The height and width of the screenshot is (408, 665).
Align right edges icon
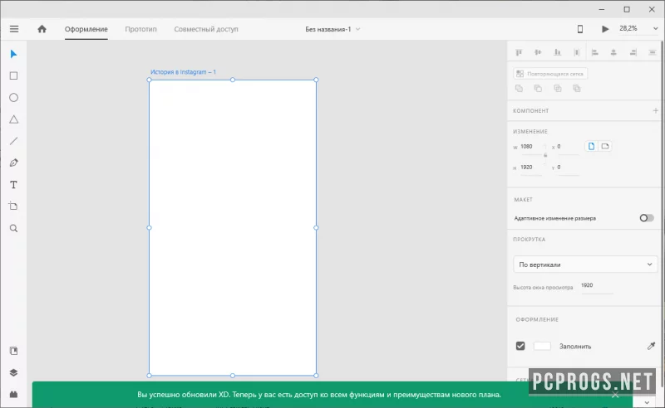633,52
